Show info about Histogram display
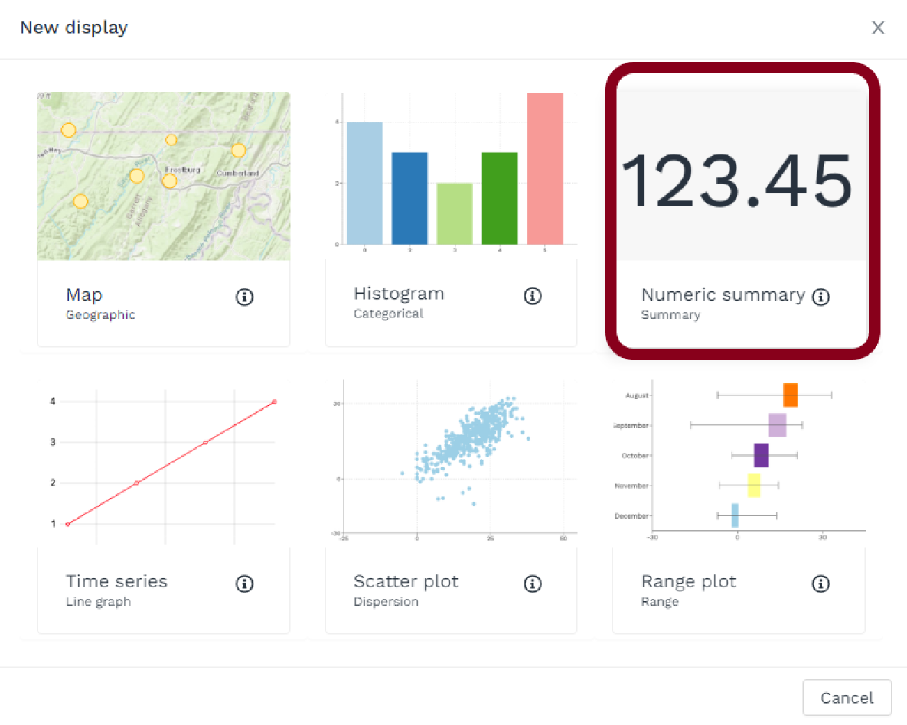 pos(532,296)
